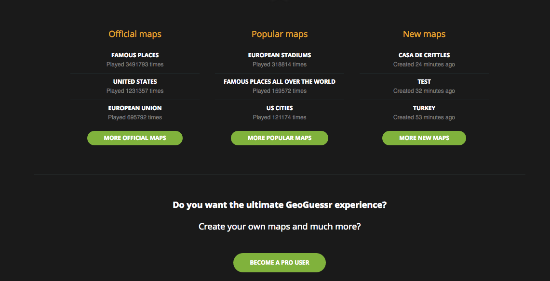550x281 pixels.
Task: Open the Famous Places official map
Action: (x=135, y=55)
